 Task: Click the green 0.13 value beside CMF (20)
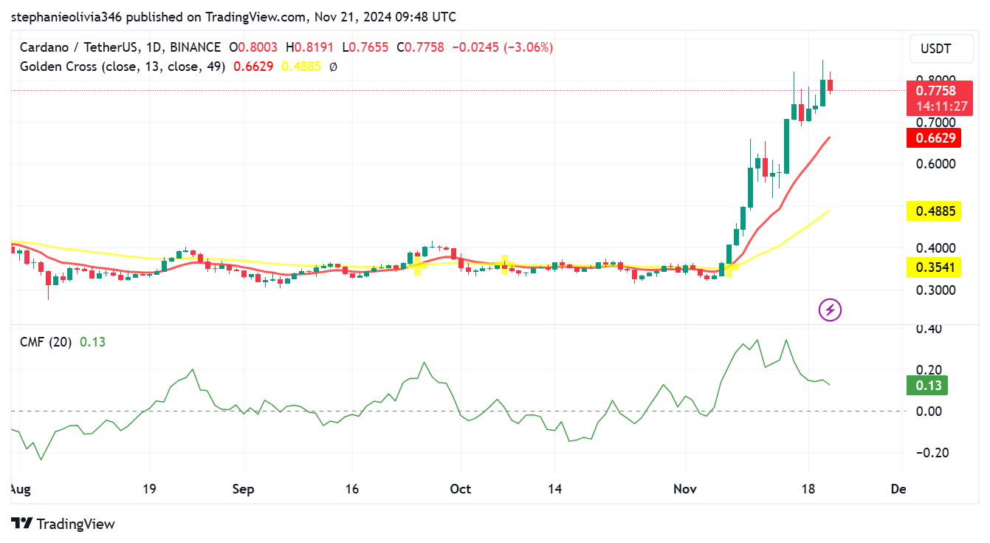coord(93,342)
